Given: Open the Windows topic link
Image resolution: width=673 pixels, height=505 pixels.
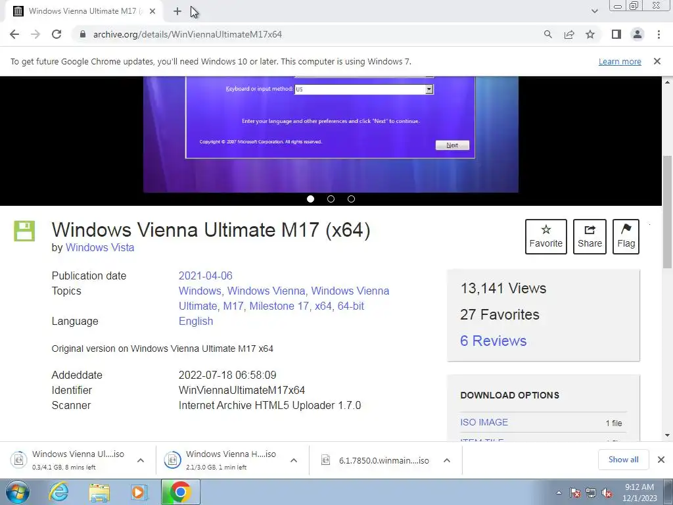Looking at the screenshot, I should (x=199, y=291).
